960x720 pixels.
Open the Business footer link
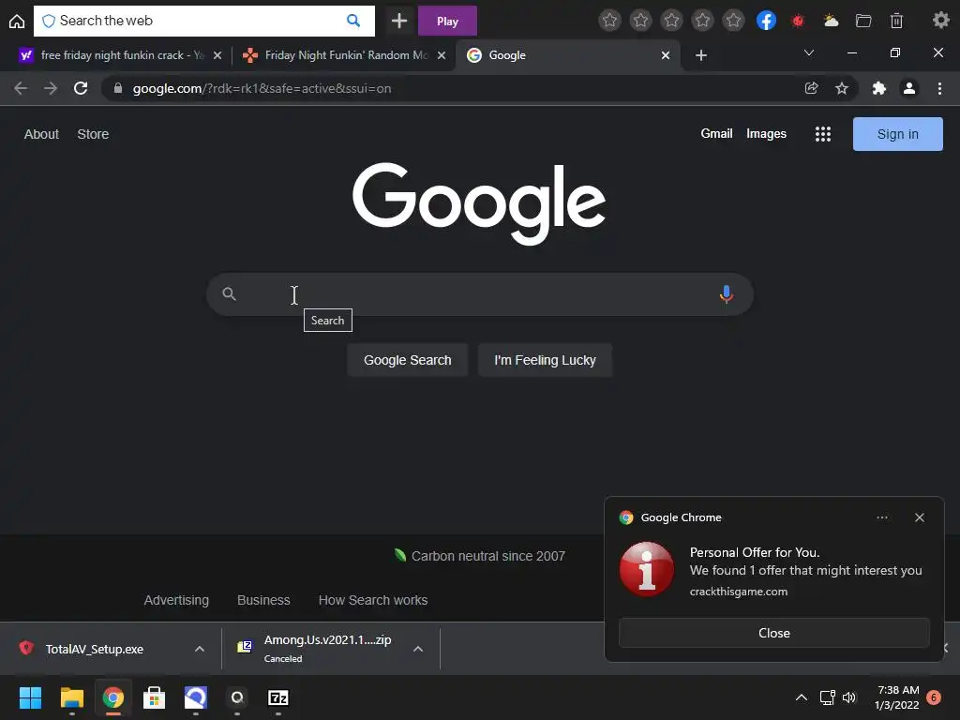click(263, 600)
